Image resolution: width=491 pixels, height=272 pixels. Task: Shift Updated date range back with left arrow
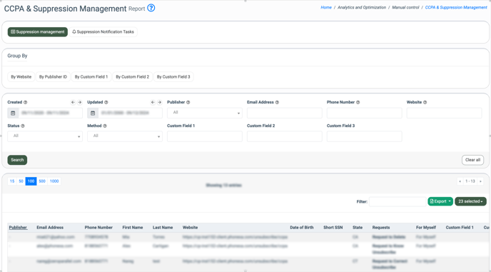(153, 103)
